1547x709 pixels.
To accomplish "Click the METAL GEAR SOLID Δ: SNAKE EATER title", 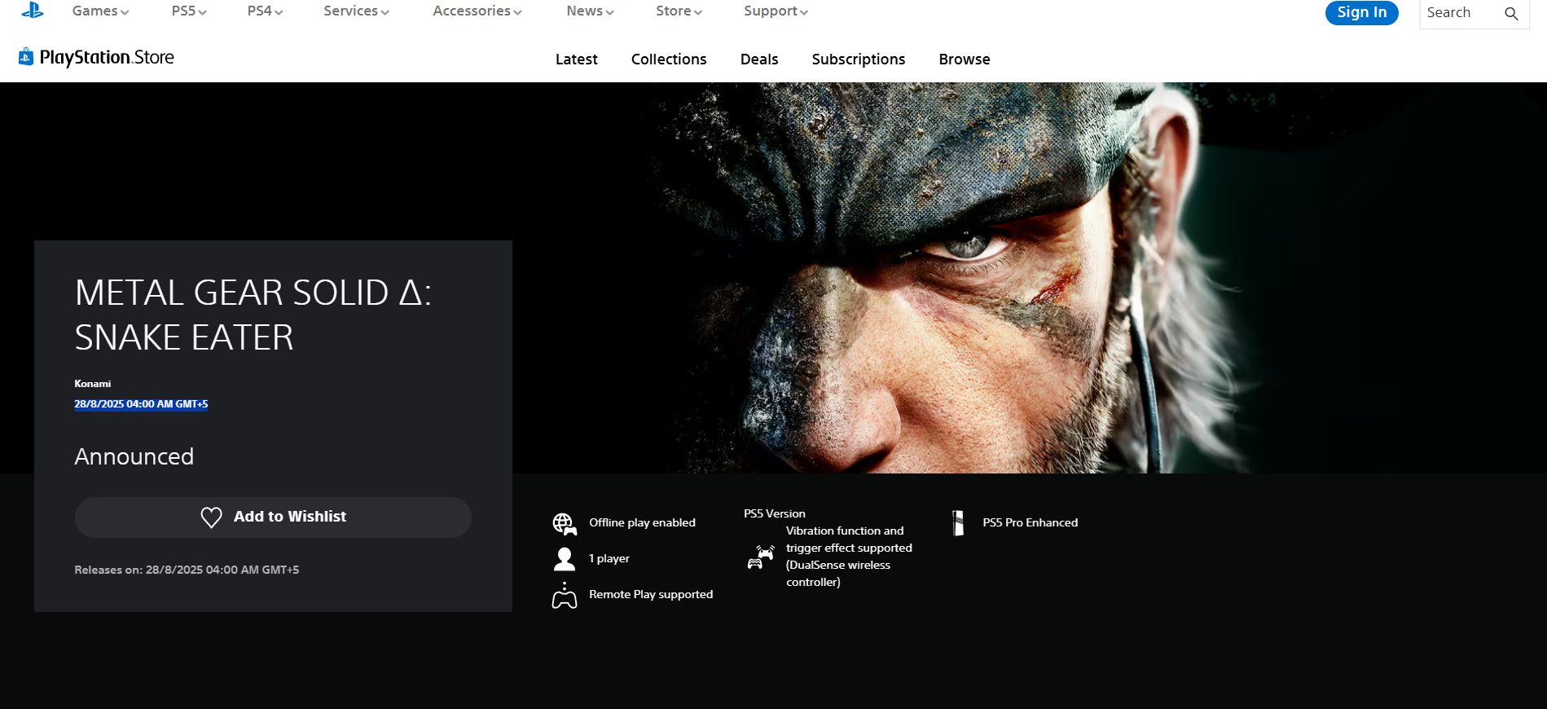I will click(253, 315).
